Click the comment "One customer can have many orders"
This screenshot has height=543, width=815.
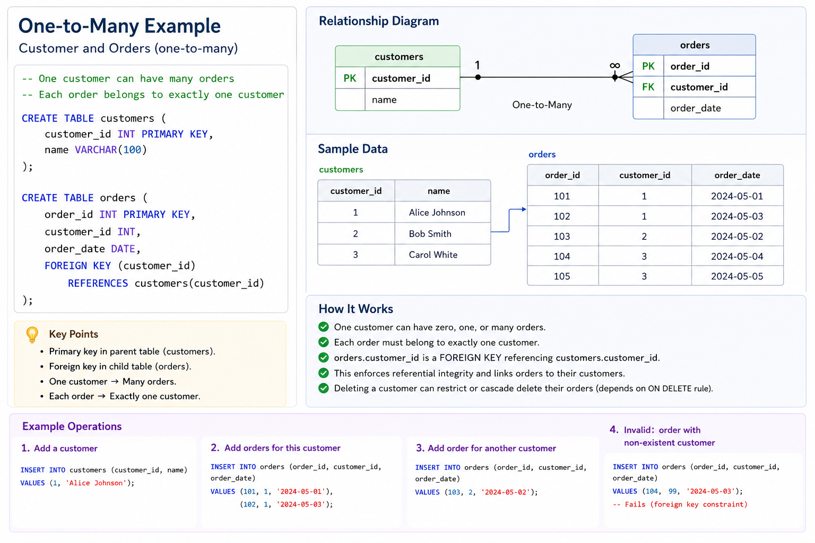tap(128, 78)
